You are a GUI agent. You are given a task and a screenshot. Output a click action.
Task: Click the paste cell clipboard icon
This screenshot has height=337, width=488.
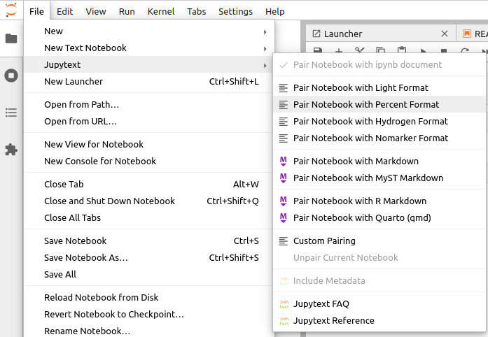[x=402, y=50]
